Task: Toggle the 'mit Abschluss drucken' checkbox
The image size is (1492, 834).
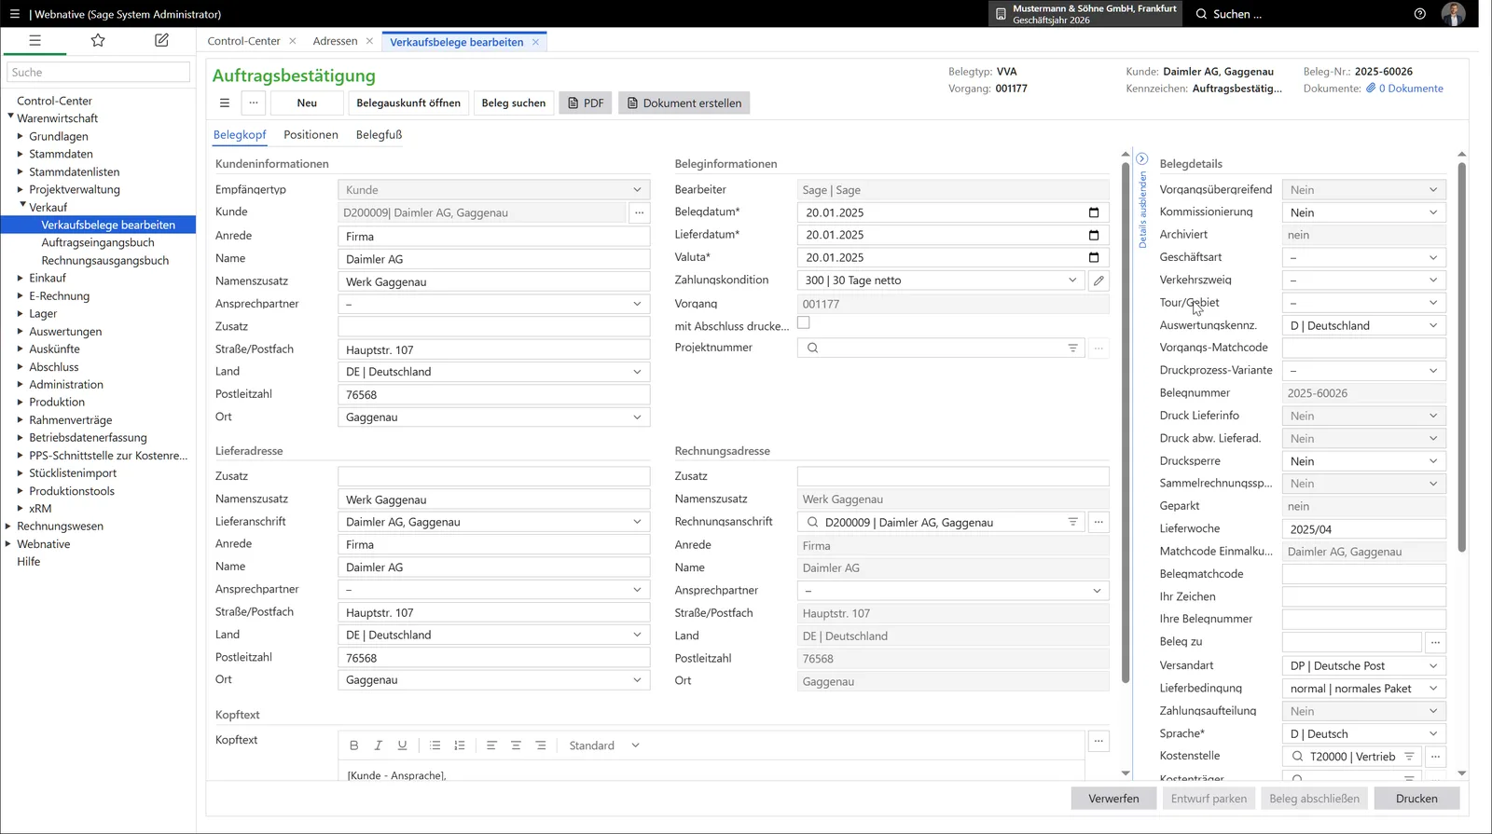Action: pyautogui.click(x=804, y=323)
